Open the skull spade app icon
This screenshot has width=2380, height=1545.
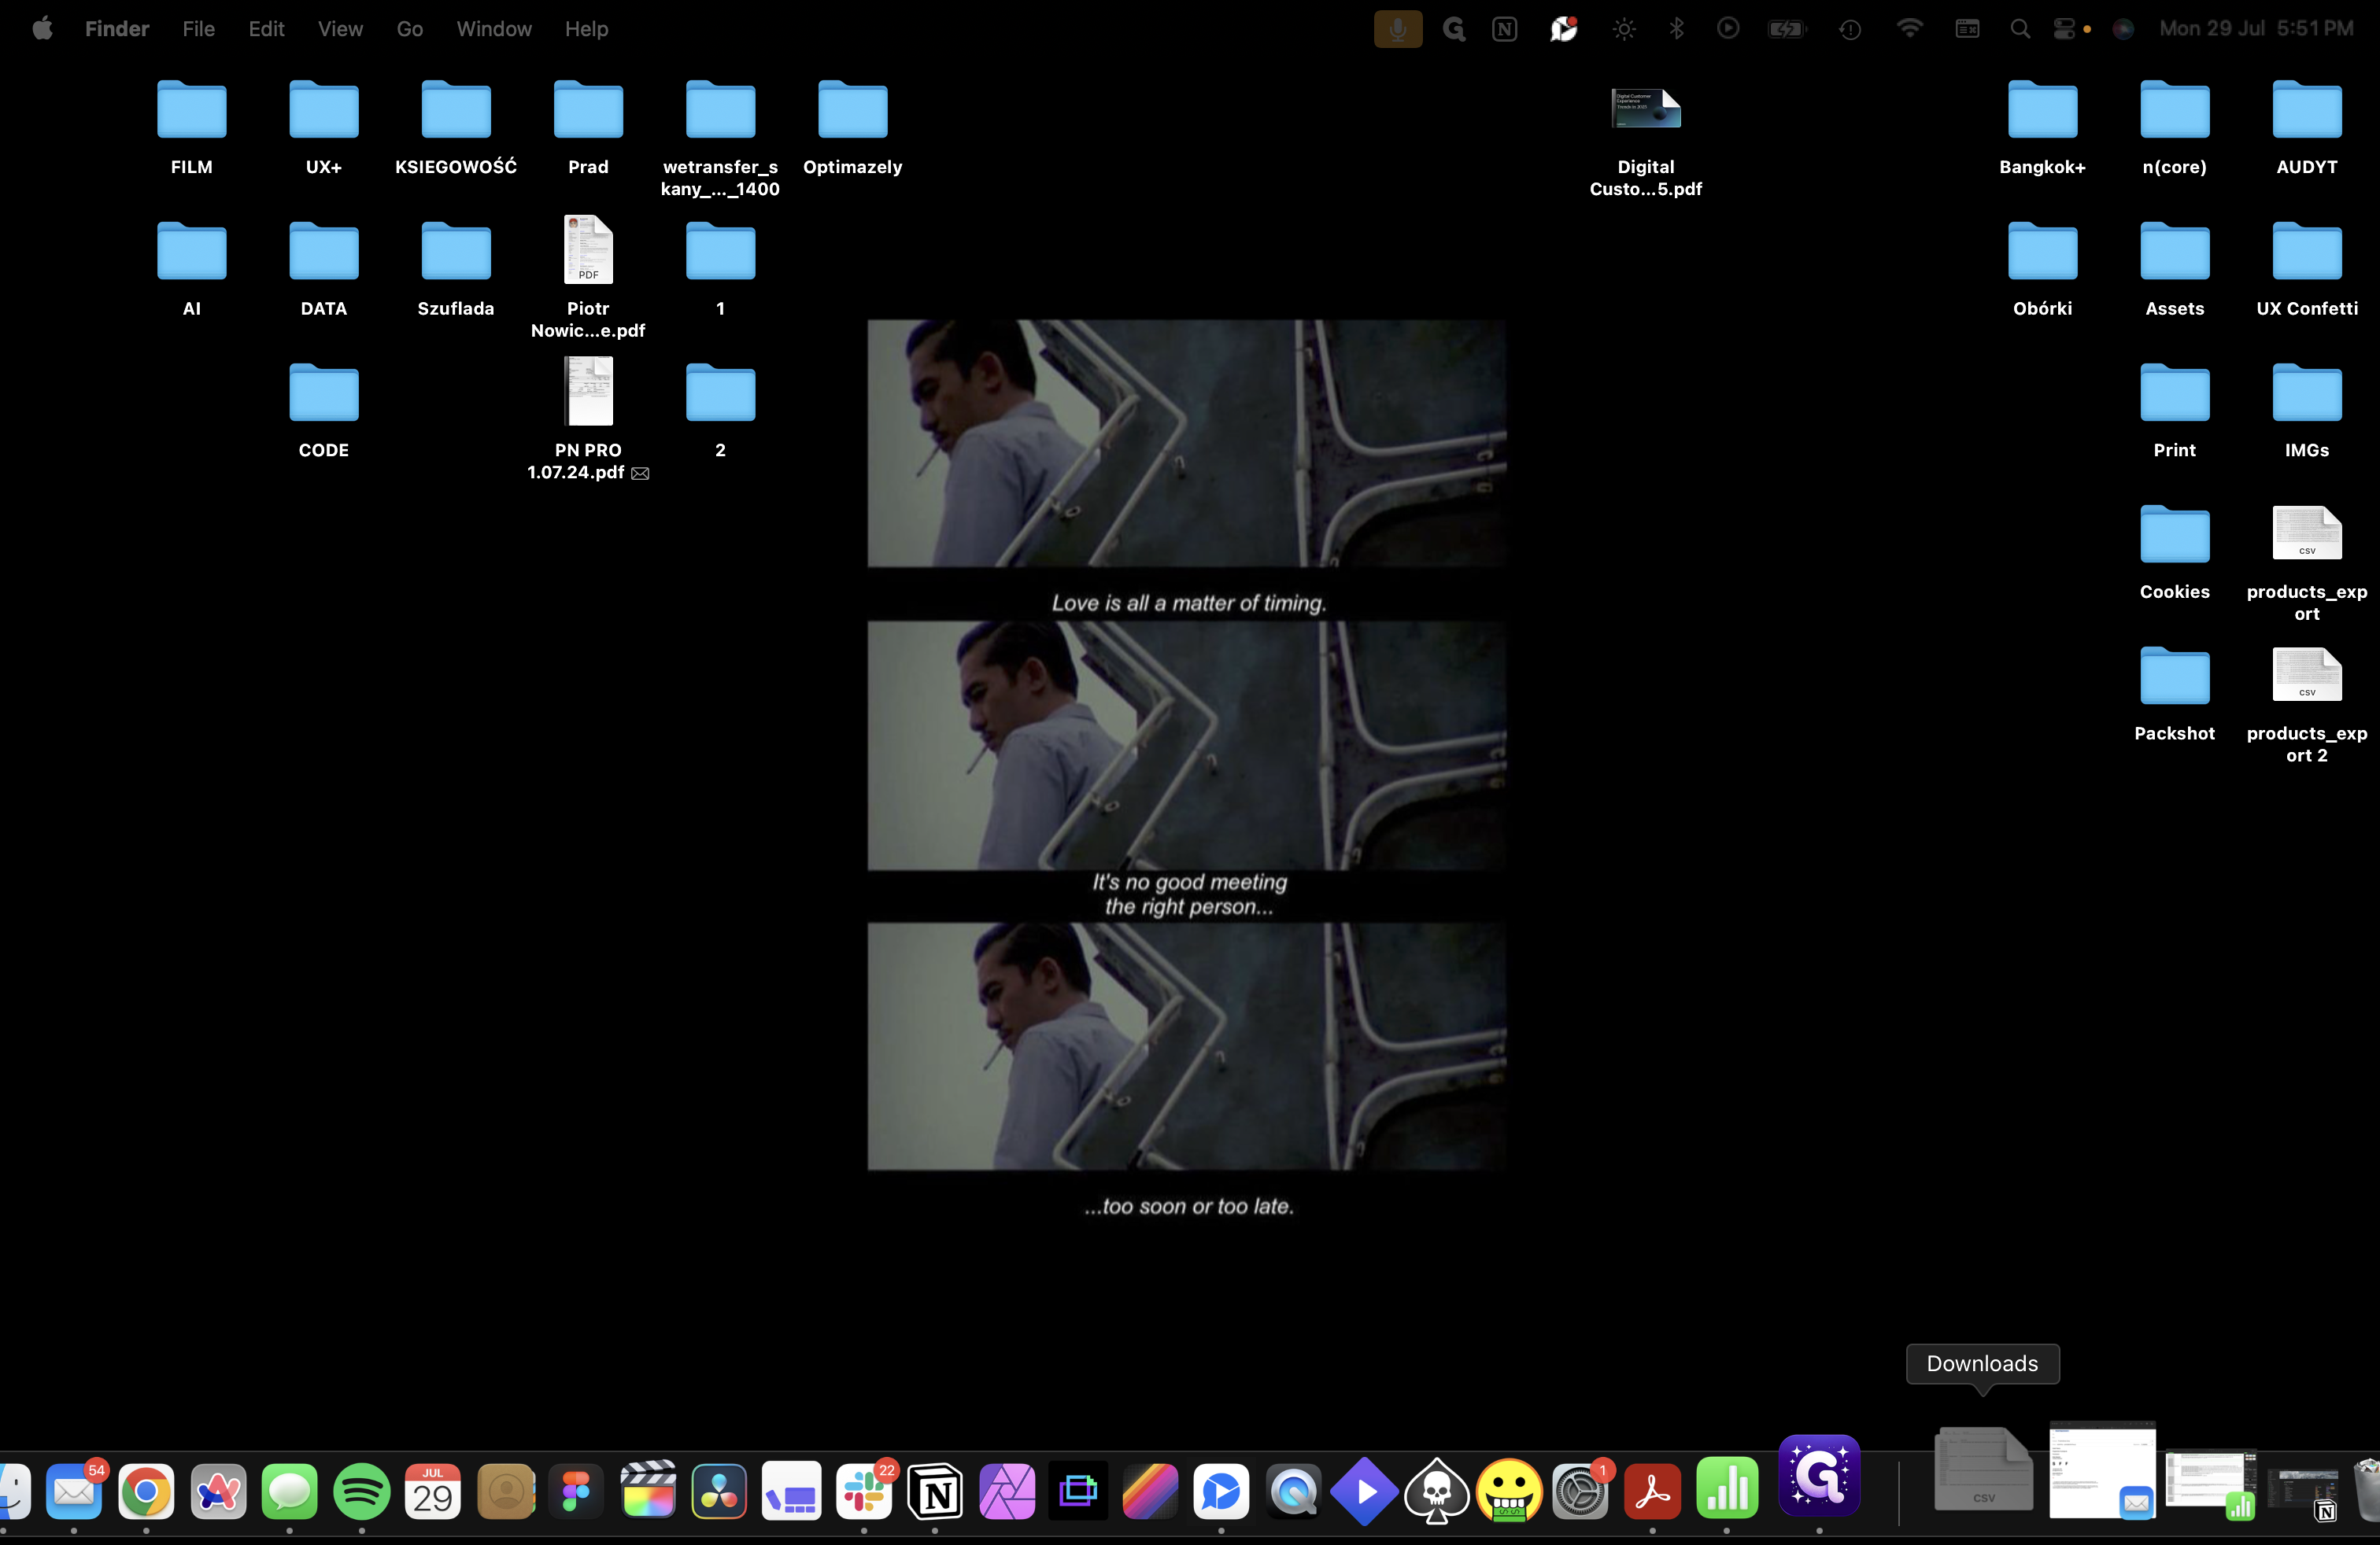pos(1437,1491)
